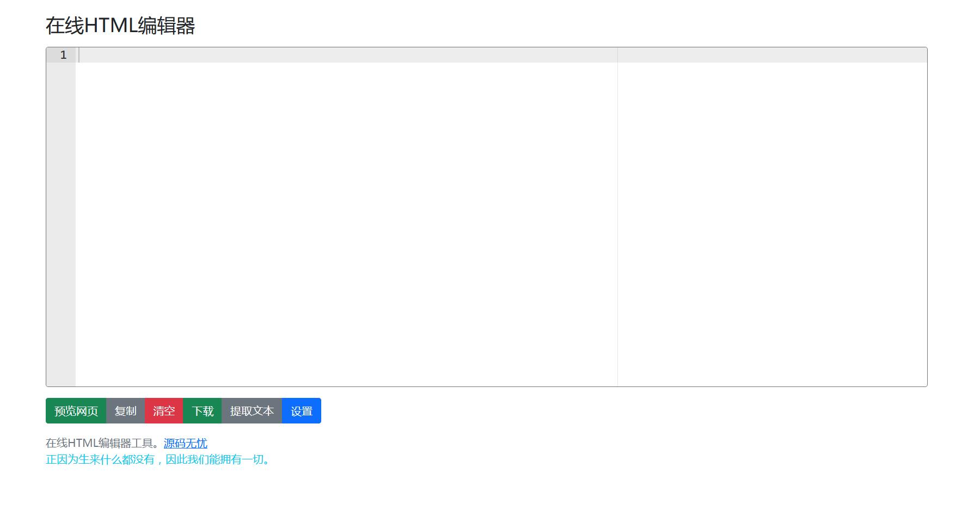Click the page title 在线HTML编辑器
Viewport: 968px width, 522px height.
point(122,24)
